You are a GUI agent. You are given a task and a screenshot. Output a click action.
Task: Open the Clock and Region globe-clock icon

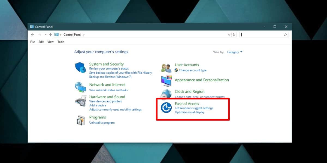coord(166,94)
